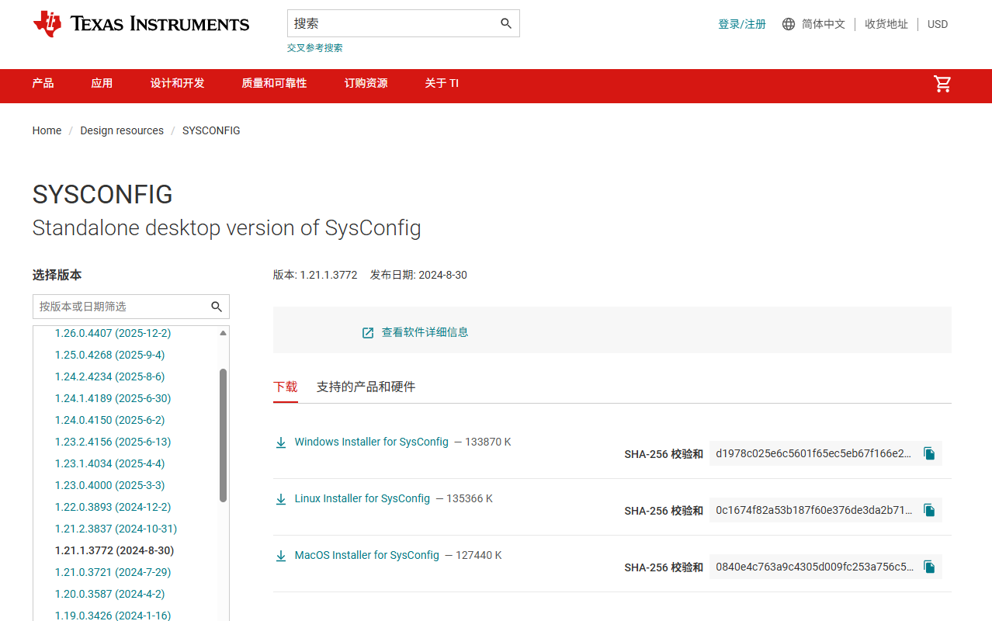The height and width of the screenshot is (621, 992).
Task: Select version 1.21.2.3837 (2024-10-31)
Action: (116, 529)
